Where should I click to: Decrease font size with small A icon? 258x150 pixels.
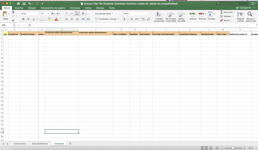pos(58,14)
